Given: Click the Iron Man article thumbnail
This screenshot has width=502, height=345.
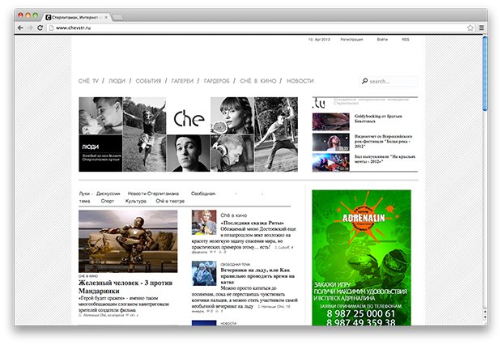Looking at the screenshot, I should click(128, 241).
